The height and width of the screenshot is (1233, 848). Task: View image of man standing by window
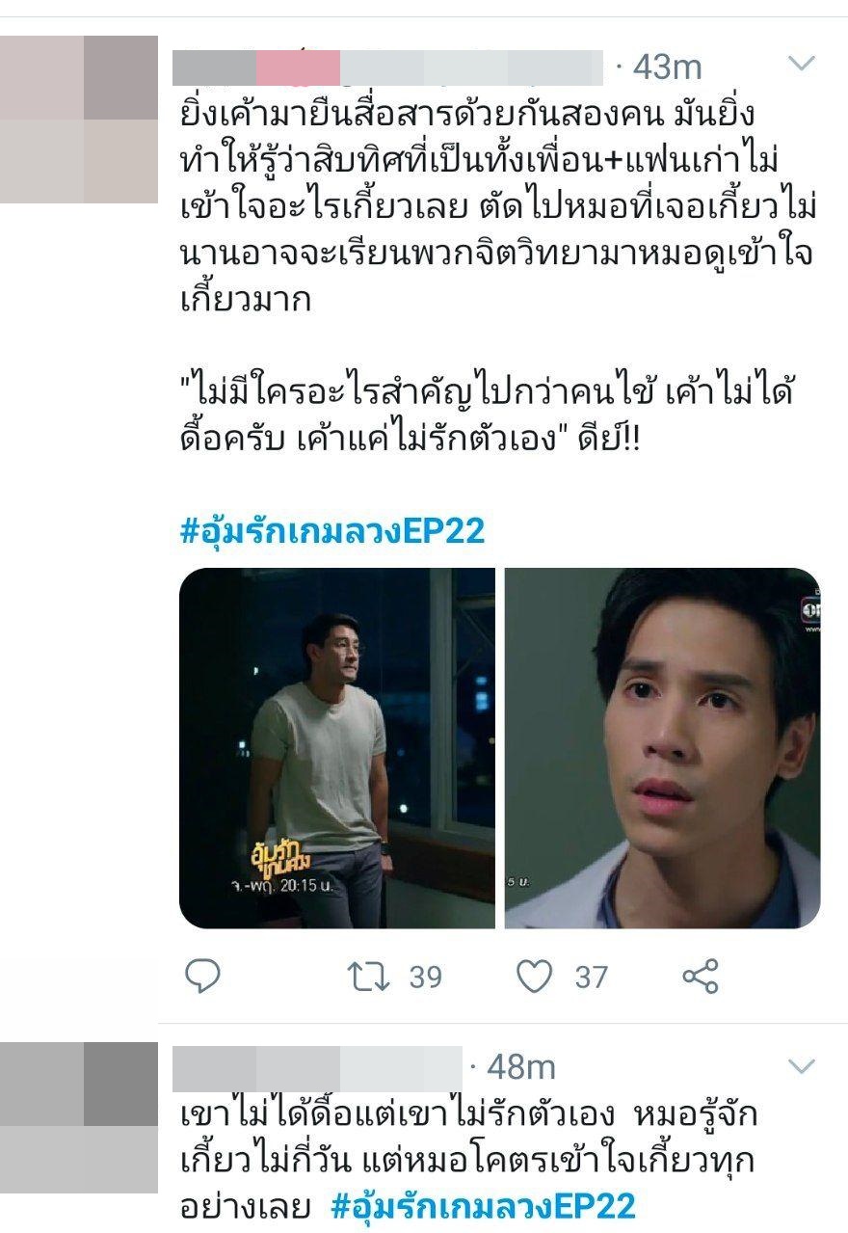click(x=337, y=748)
